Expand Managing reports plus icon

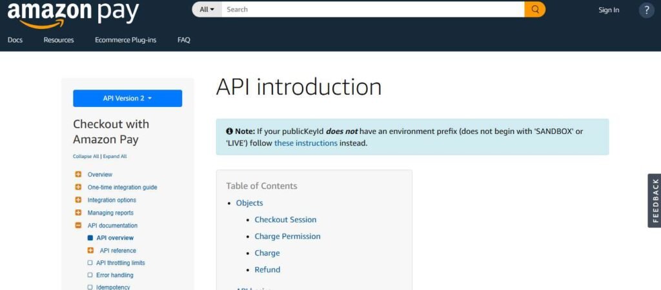point(78,213)
